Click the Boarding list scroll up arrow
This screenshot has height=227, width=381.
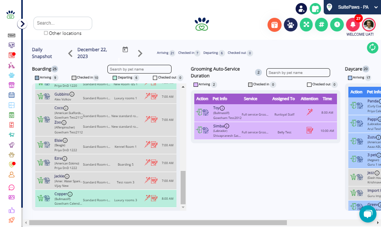(x=183, y=87)
